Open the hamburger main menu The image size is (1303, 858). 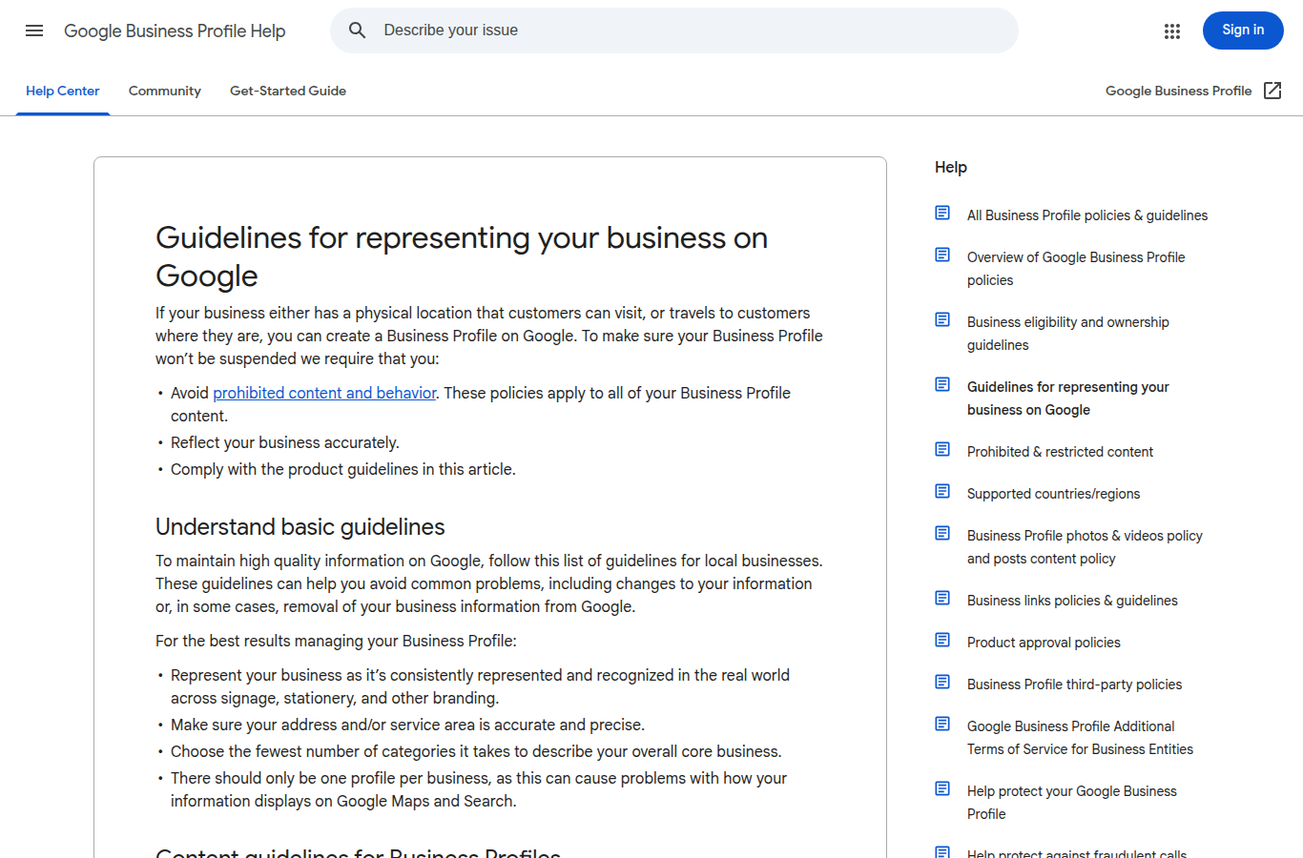34,31
